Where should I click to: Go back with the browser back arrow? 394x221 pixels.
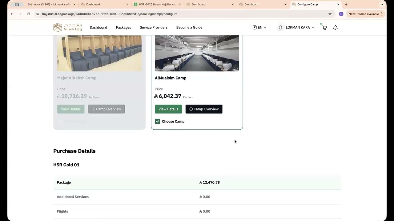[x=12, y=14]
